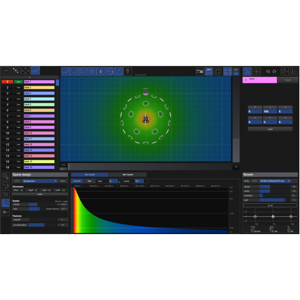The height and width of the screenshot is (300, 300).
Task: Toggle the hide button for track 5
Action: [19, 105]
